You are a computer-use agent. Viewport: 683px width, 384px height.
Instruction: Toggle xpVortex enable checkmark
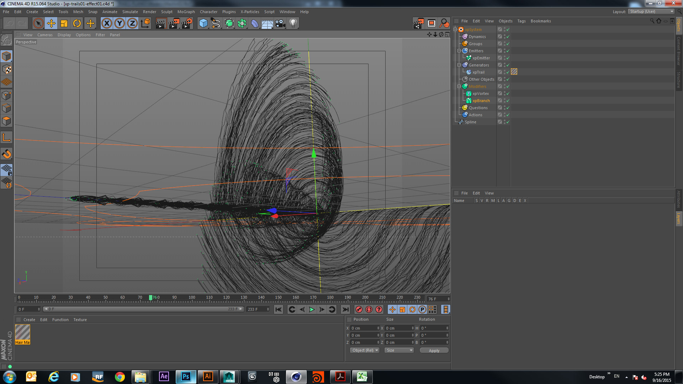point(508,94)
